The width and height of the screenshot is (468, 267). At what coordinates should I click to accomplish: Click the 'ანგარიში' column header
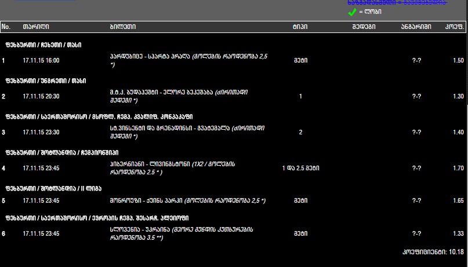tap(416, 27)
